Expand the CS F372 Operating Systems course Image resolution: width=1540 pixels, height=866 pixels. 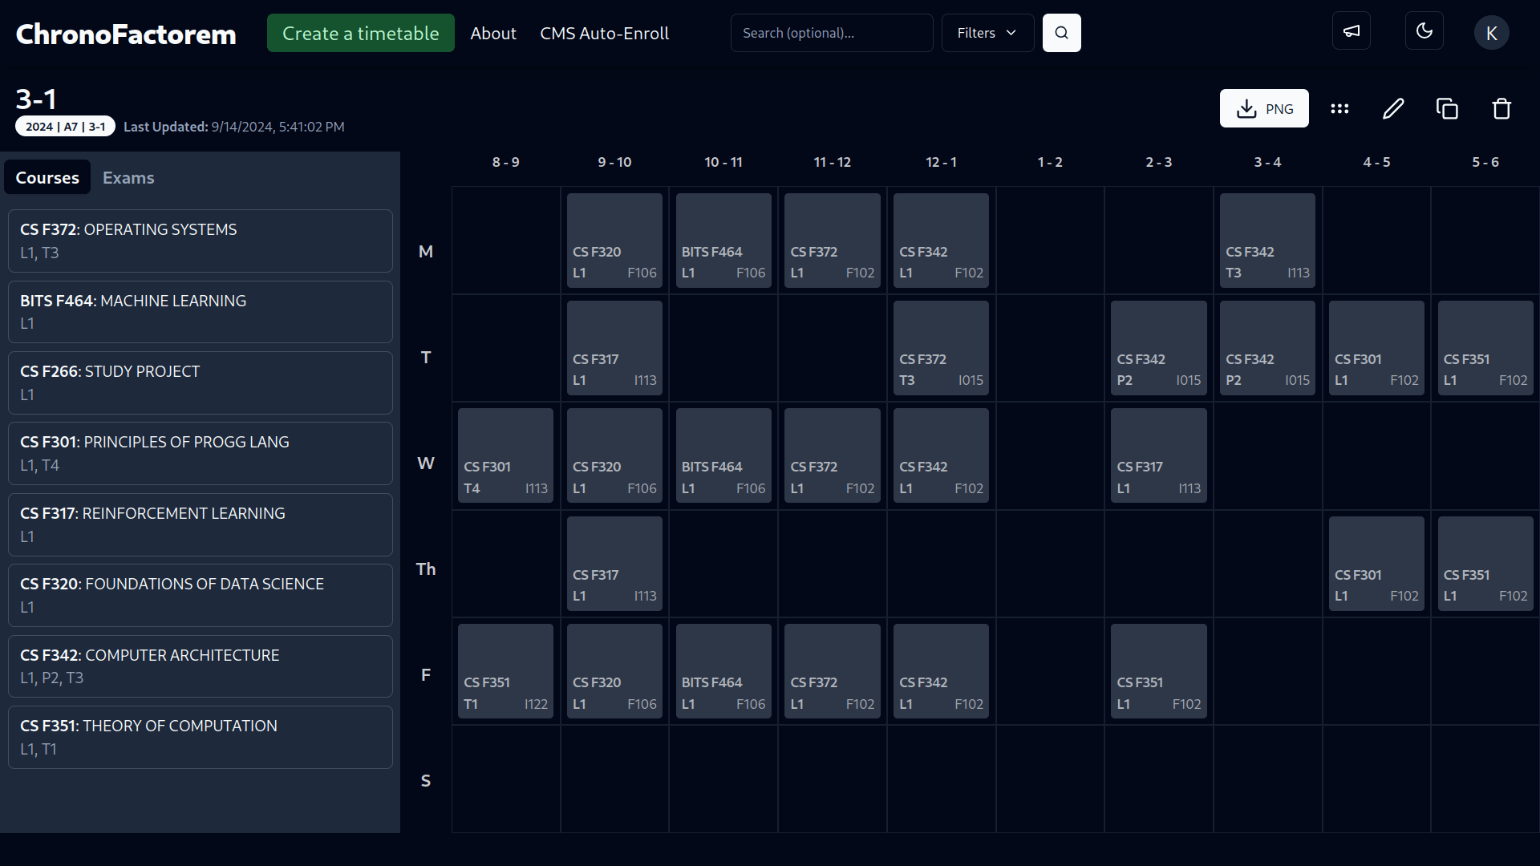click(201, 241)
